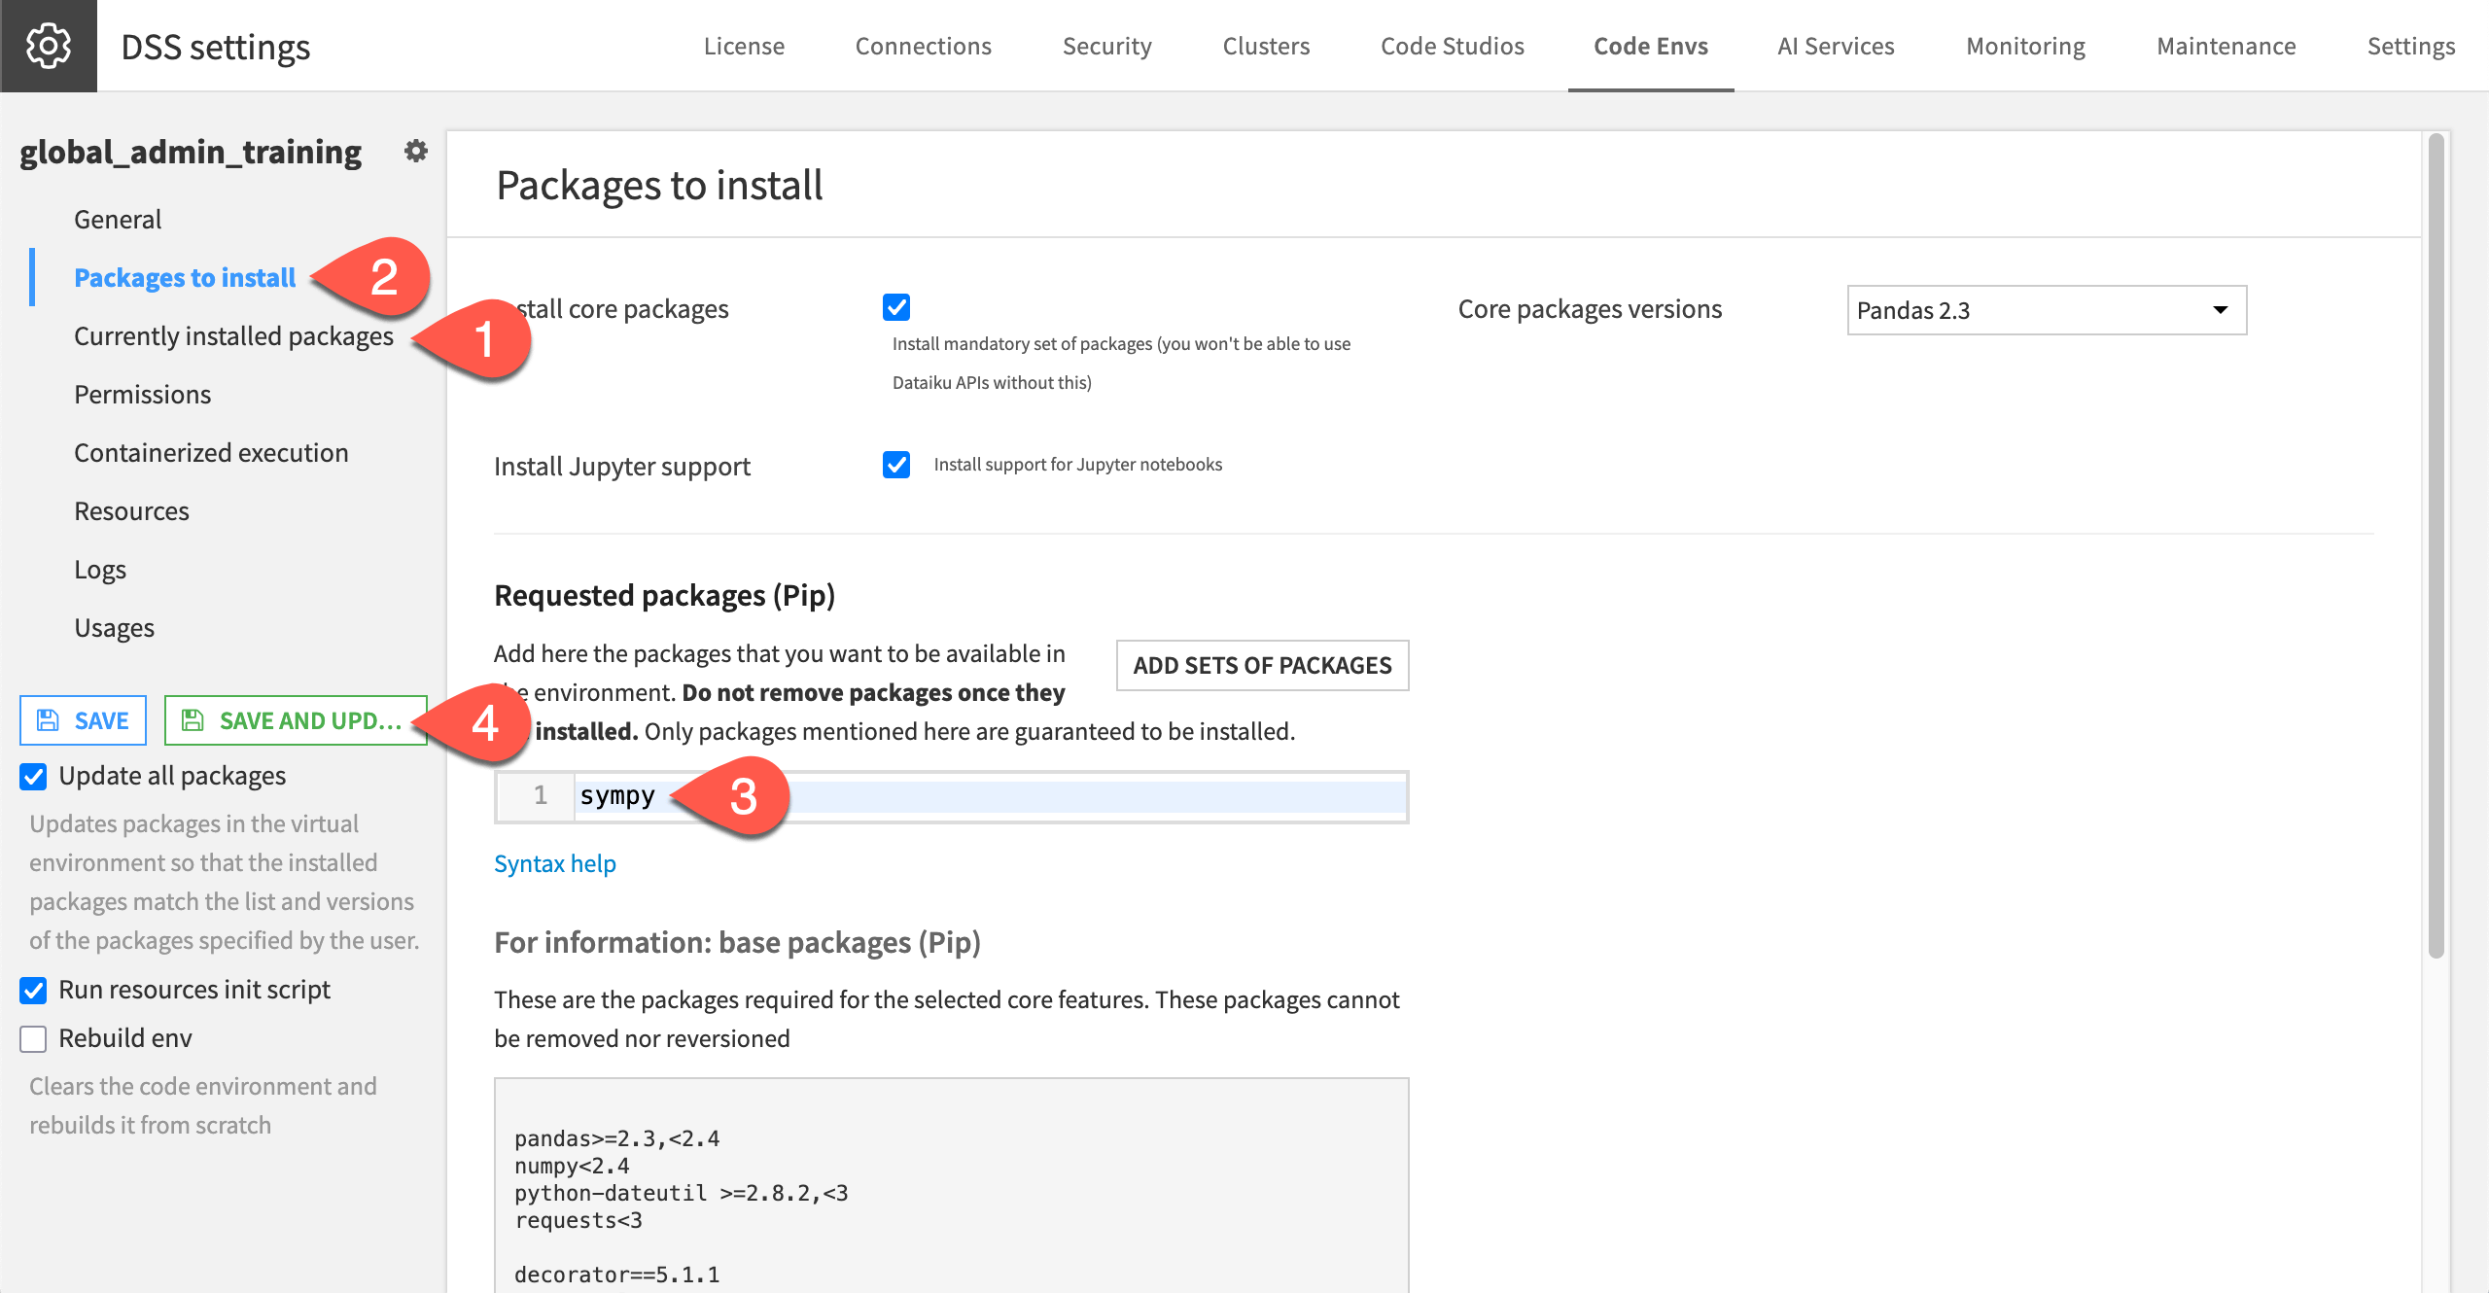Image resolution: width=2489 pixels, height=1293 pixels.
Task: Go to the Clusters tab
Action: click(x=1266, y=46)
